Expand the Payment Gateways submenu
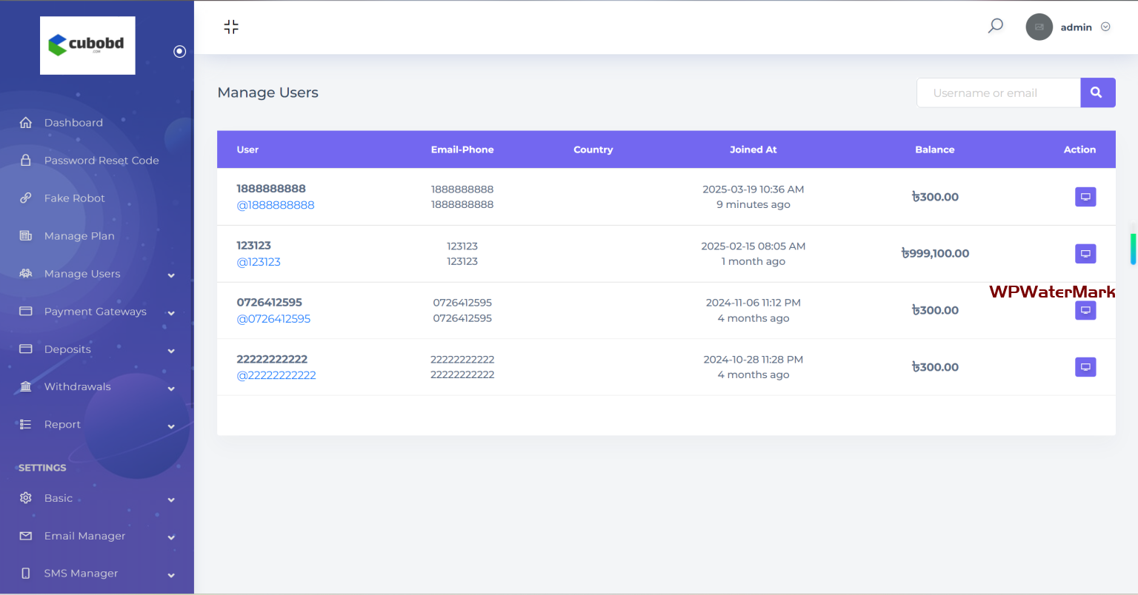 [x=171, y=313]
